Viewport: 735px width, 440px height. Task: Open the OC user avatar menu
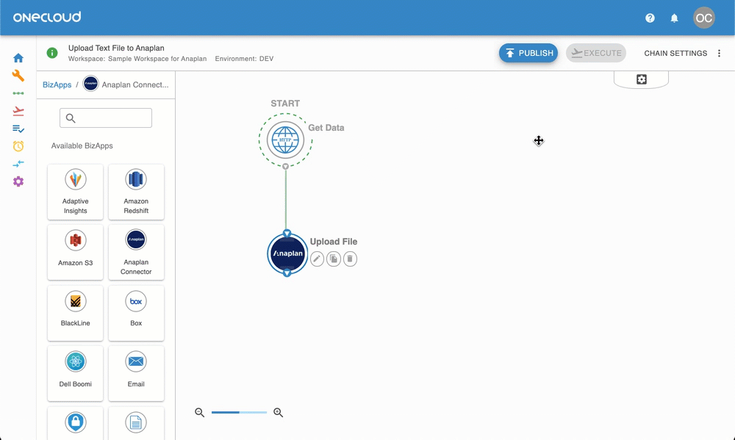[x=703, y=18]
